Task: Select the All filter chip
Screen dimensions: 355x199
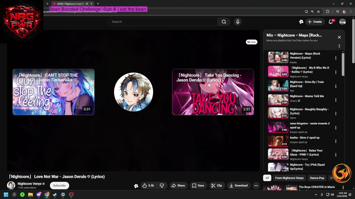Action: point(267,178)
